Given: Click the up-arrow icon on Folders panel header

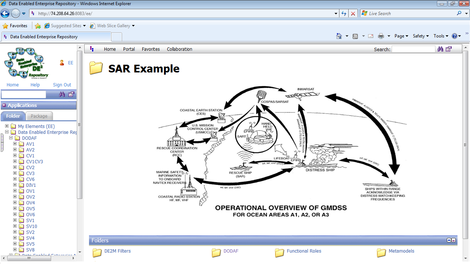Looking at the screenshot, I should [x=449, y=240].
